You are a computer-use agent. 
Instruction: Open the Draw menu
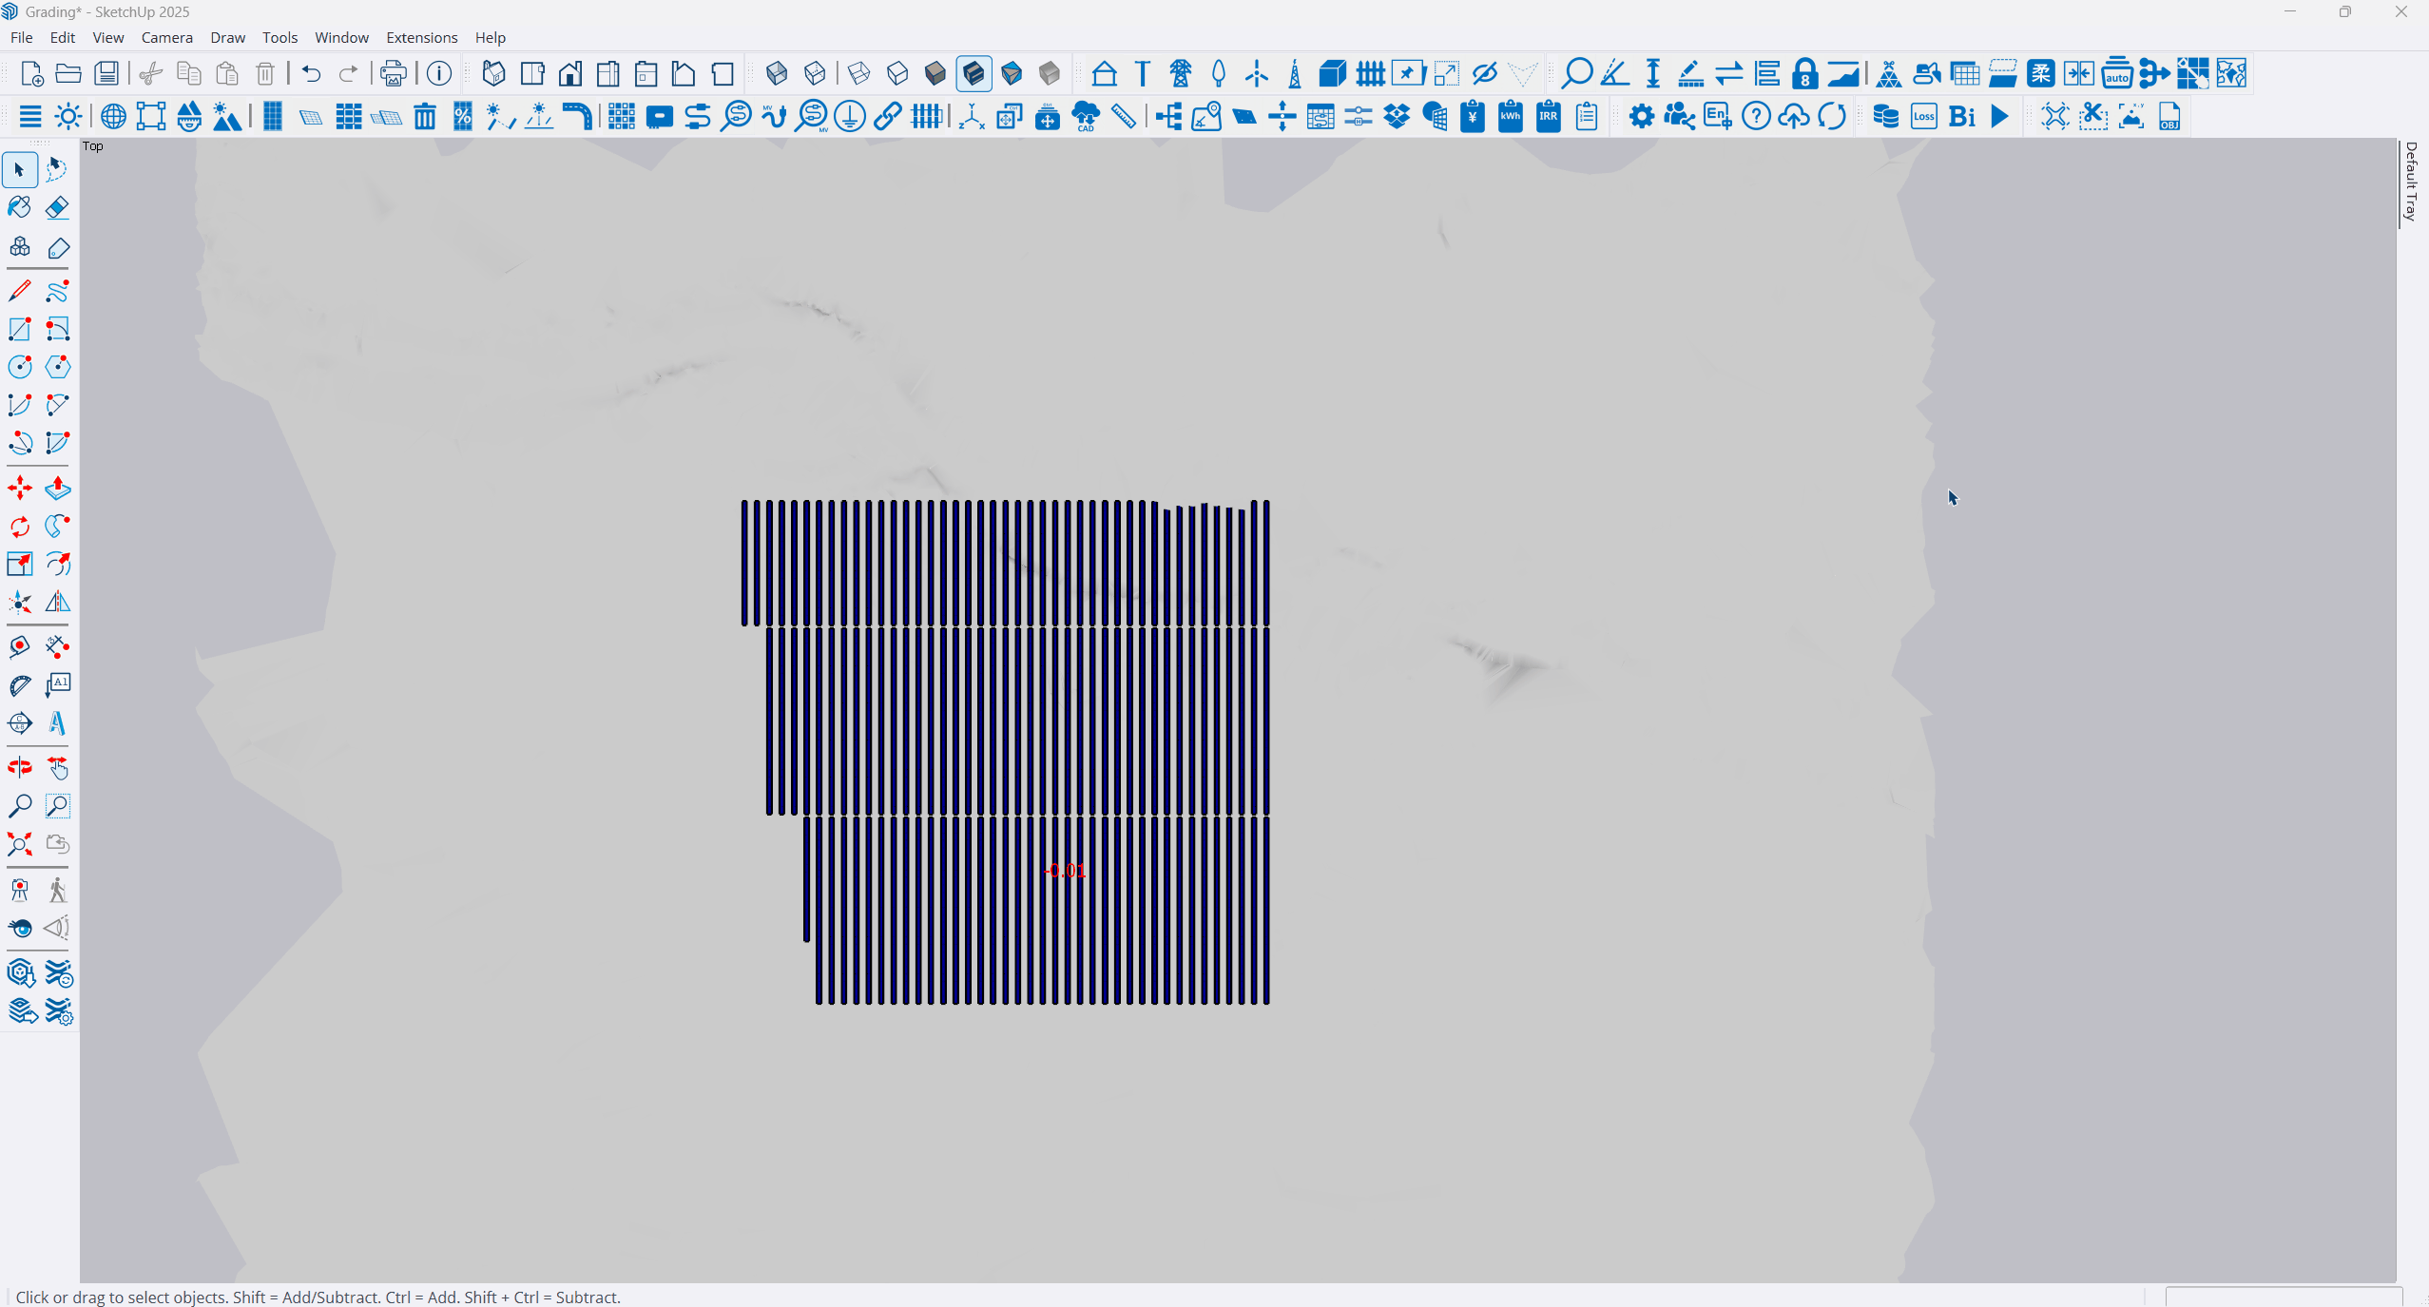click(x=227, y=37)
